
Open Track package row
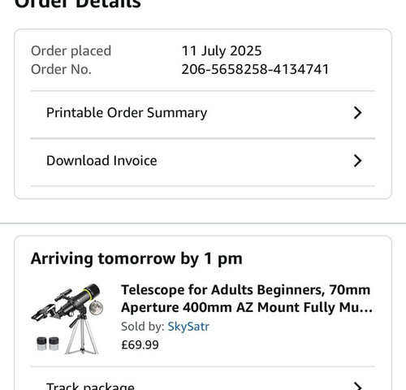pyautogui.click(x=203, y=379)
